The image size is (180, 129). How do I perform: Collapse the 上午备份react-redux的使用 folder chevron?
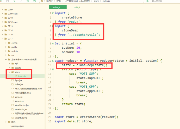[6, 59]
